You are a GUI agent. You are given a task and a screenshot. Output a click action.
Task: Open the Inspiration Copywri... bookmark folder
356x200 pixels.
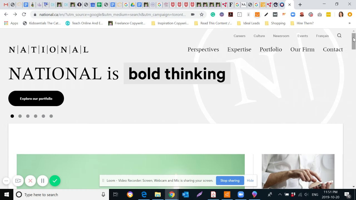(170, 23)
